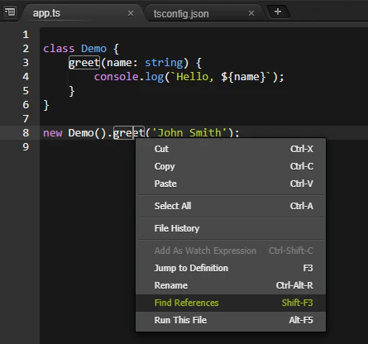Choose Copy from the context menu

point(231,166)
